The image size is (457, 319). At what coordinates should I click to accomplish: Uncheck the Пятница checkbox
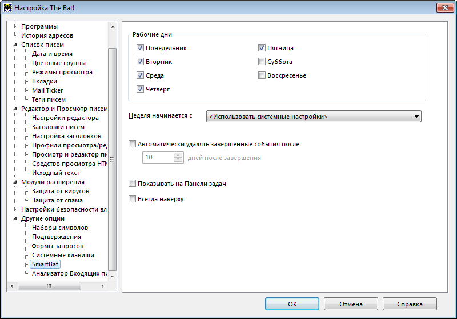coord(262,48)
